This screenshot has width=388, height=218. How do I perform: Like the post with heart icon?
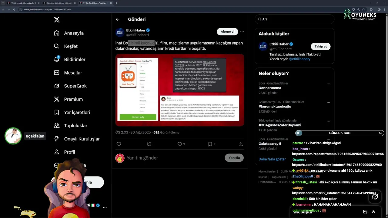[180, 144]
